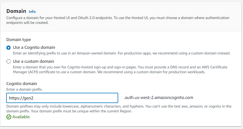Select the Use a custom domain radio button
Screen dimensions: 243x129
coord(9,61)
